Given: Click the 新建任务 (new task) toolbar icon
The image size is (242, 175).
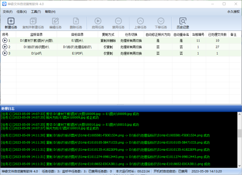Looking at the screenshot, I should pyautogui.click(x=11, y=21).
